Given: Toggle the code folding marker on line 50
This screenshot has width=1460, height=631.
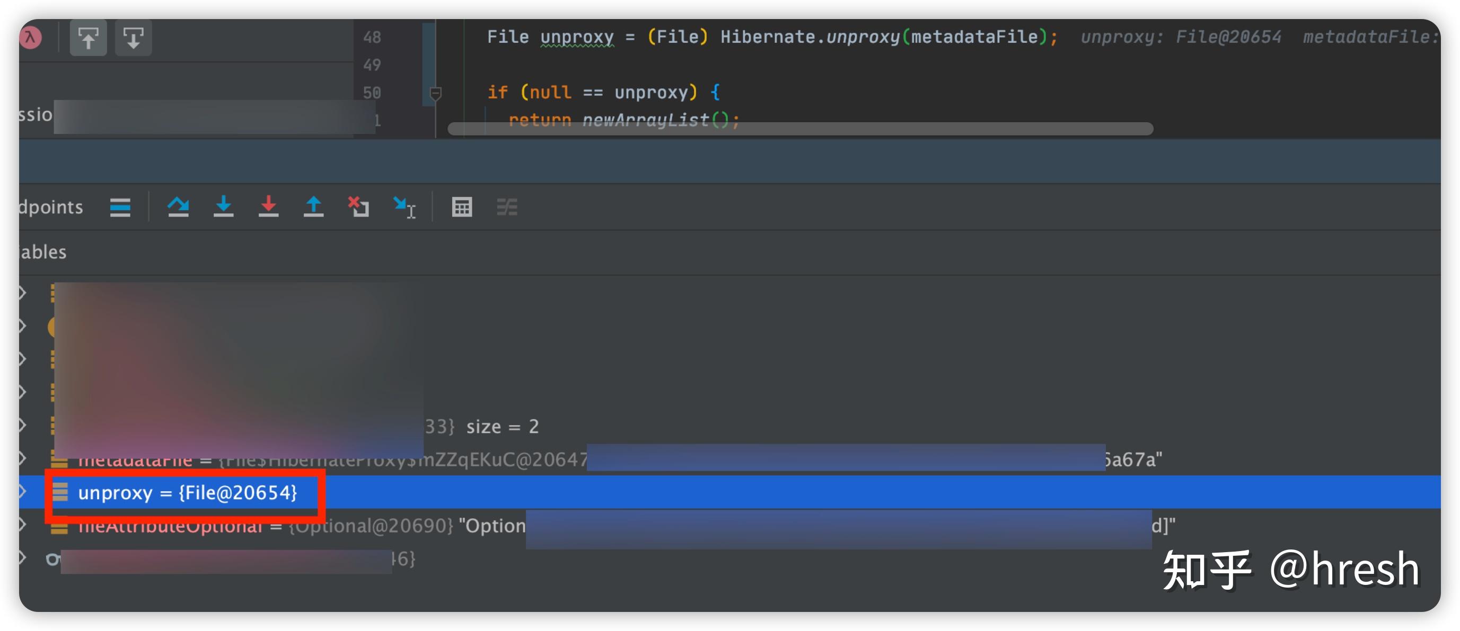Looking at the screenshot, I should [435, 93].
